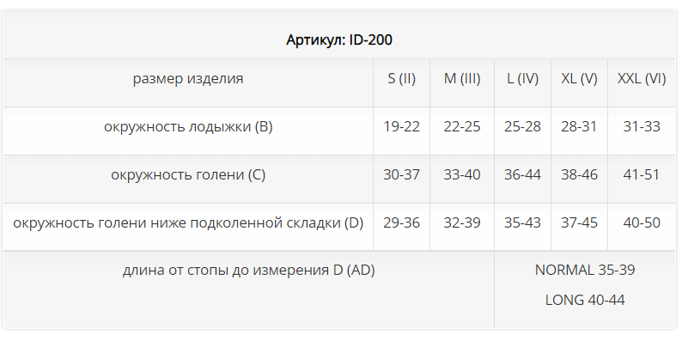
Task: Click the Артикул: ID-200 table heading
Action: (339, 40)
